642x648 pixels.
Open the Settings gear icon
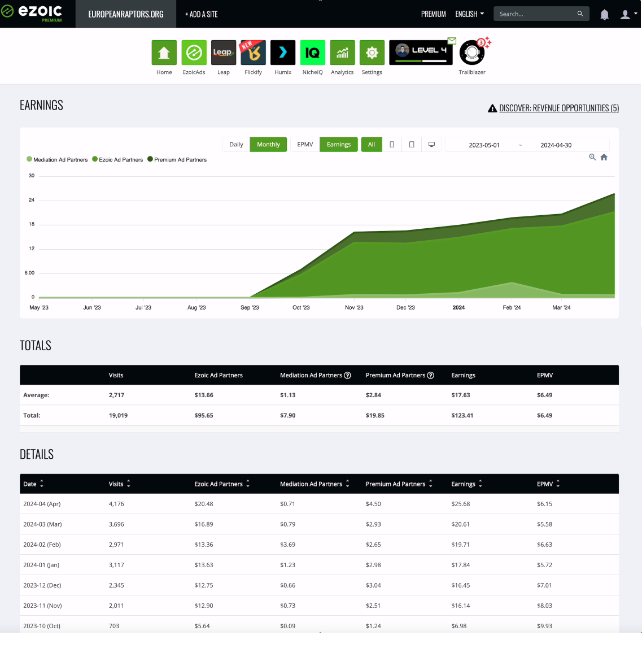tap(372, 53)
